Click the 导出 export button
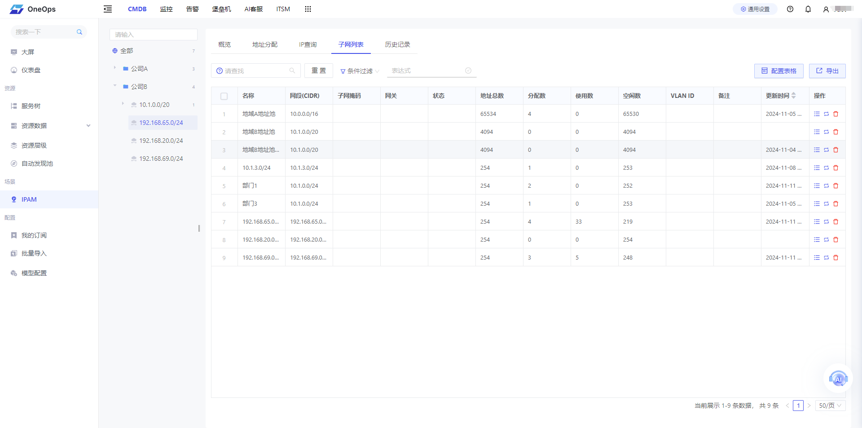862x428 pixels. pyautogui.click(x=827, y=71)
